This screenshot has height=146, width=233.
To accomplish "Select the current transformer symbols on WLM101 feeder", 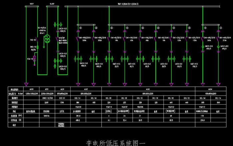I will [78, 59].
